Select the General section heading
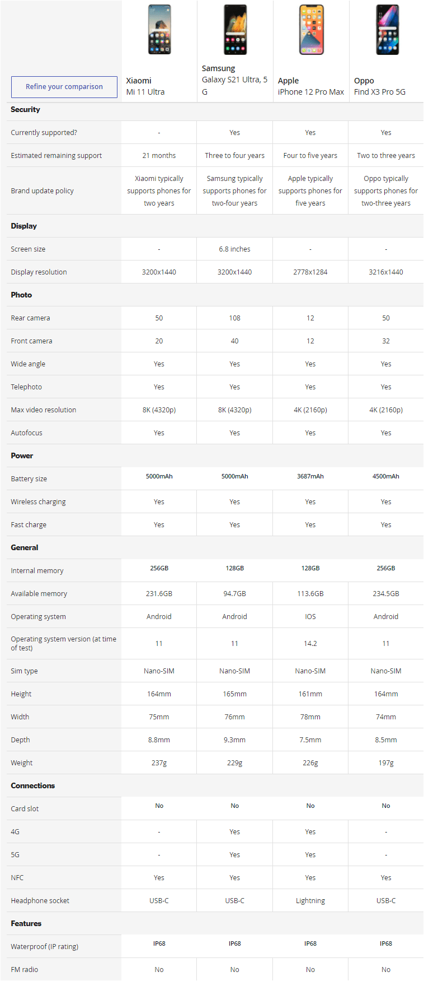Screen dimensions: 424x981 click(25, 547)
